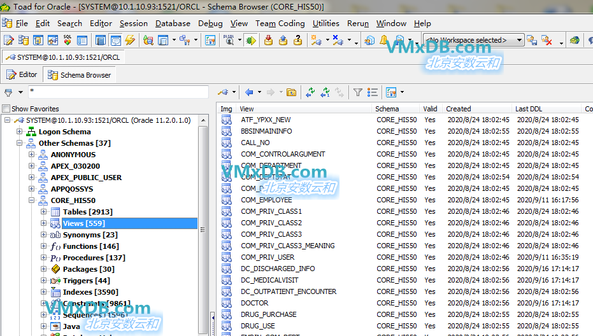Expand the Logon Schema node
This screenshot has width=593, height=336.
pos(19,132)
